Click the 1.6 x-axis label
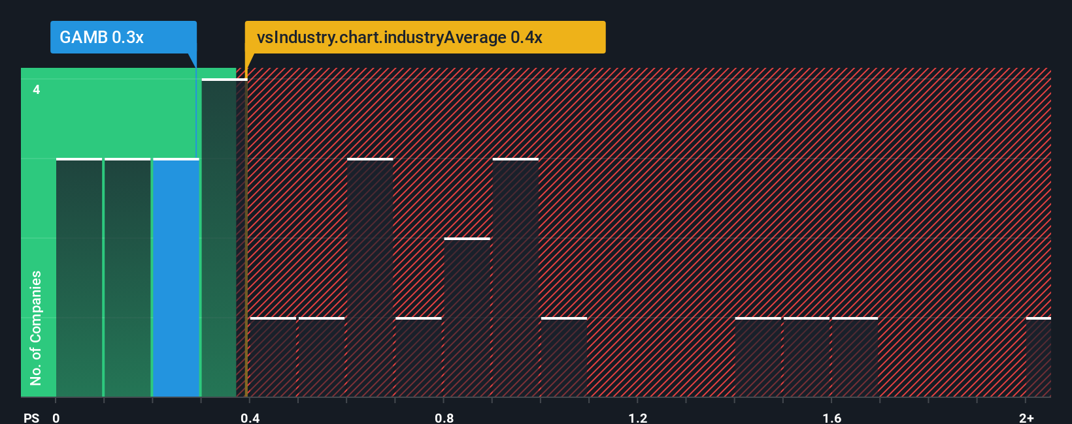The width and height of the screenshot is (1072, 424). [x=832, y=417]
